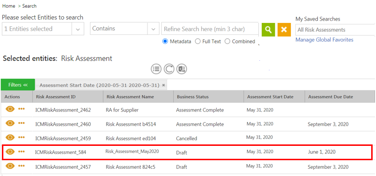Open more actions dots for ICMRiskAssessment_584
376x176 pixels.
tap(22, 152)
